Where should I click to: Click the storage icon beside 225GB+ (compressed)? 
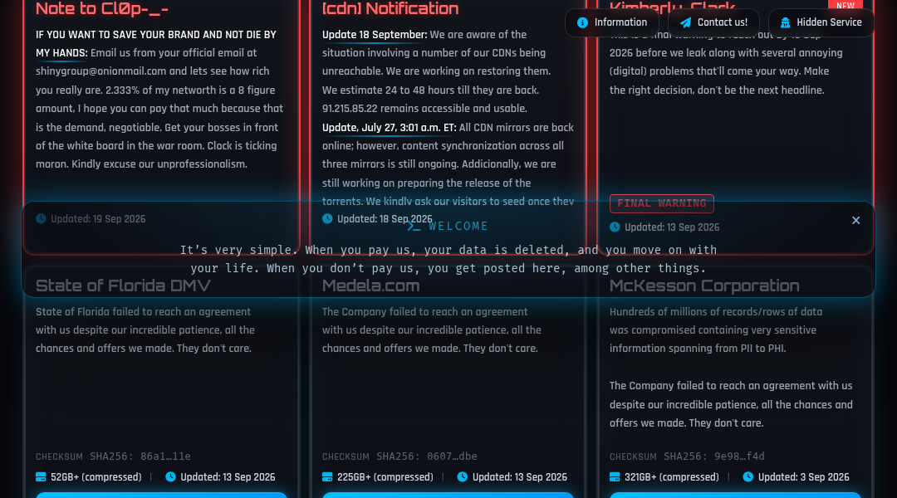[327, 477]
